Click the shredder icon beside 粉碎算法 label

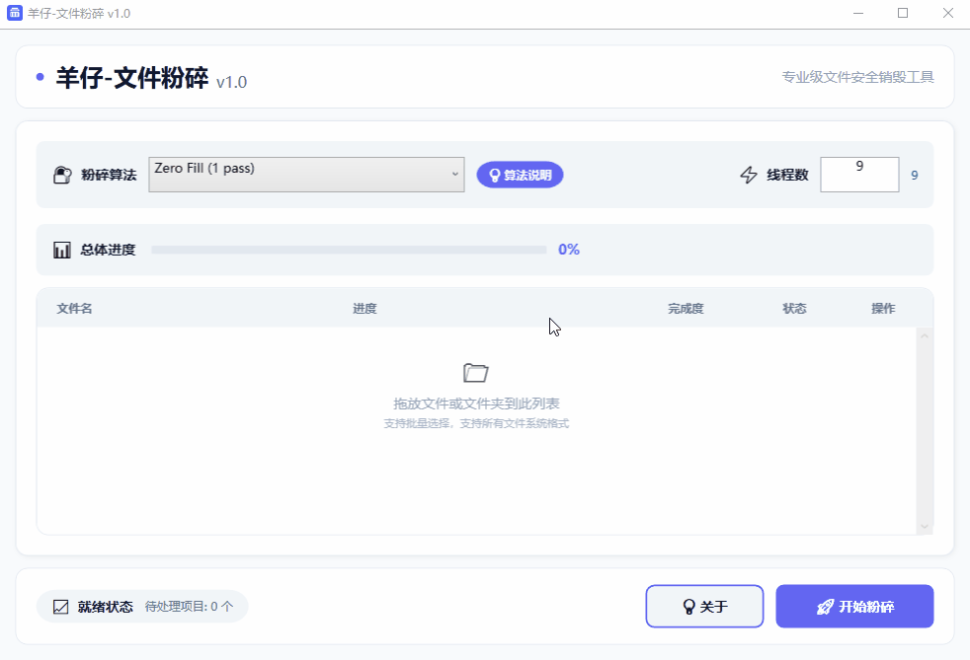[x=62, y=174]
